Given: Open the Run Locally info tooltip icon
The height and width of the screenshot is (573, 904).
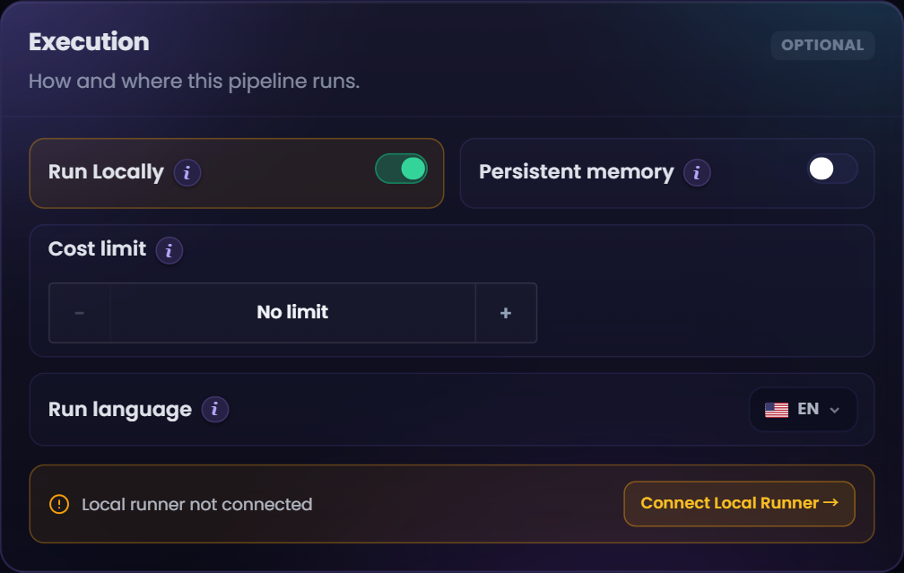Looking at the screenshot, I should (x=187, y=172).
